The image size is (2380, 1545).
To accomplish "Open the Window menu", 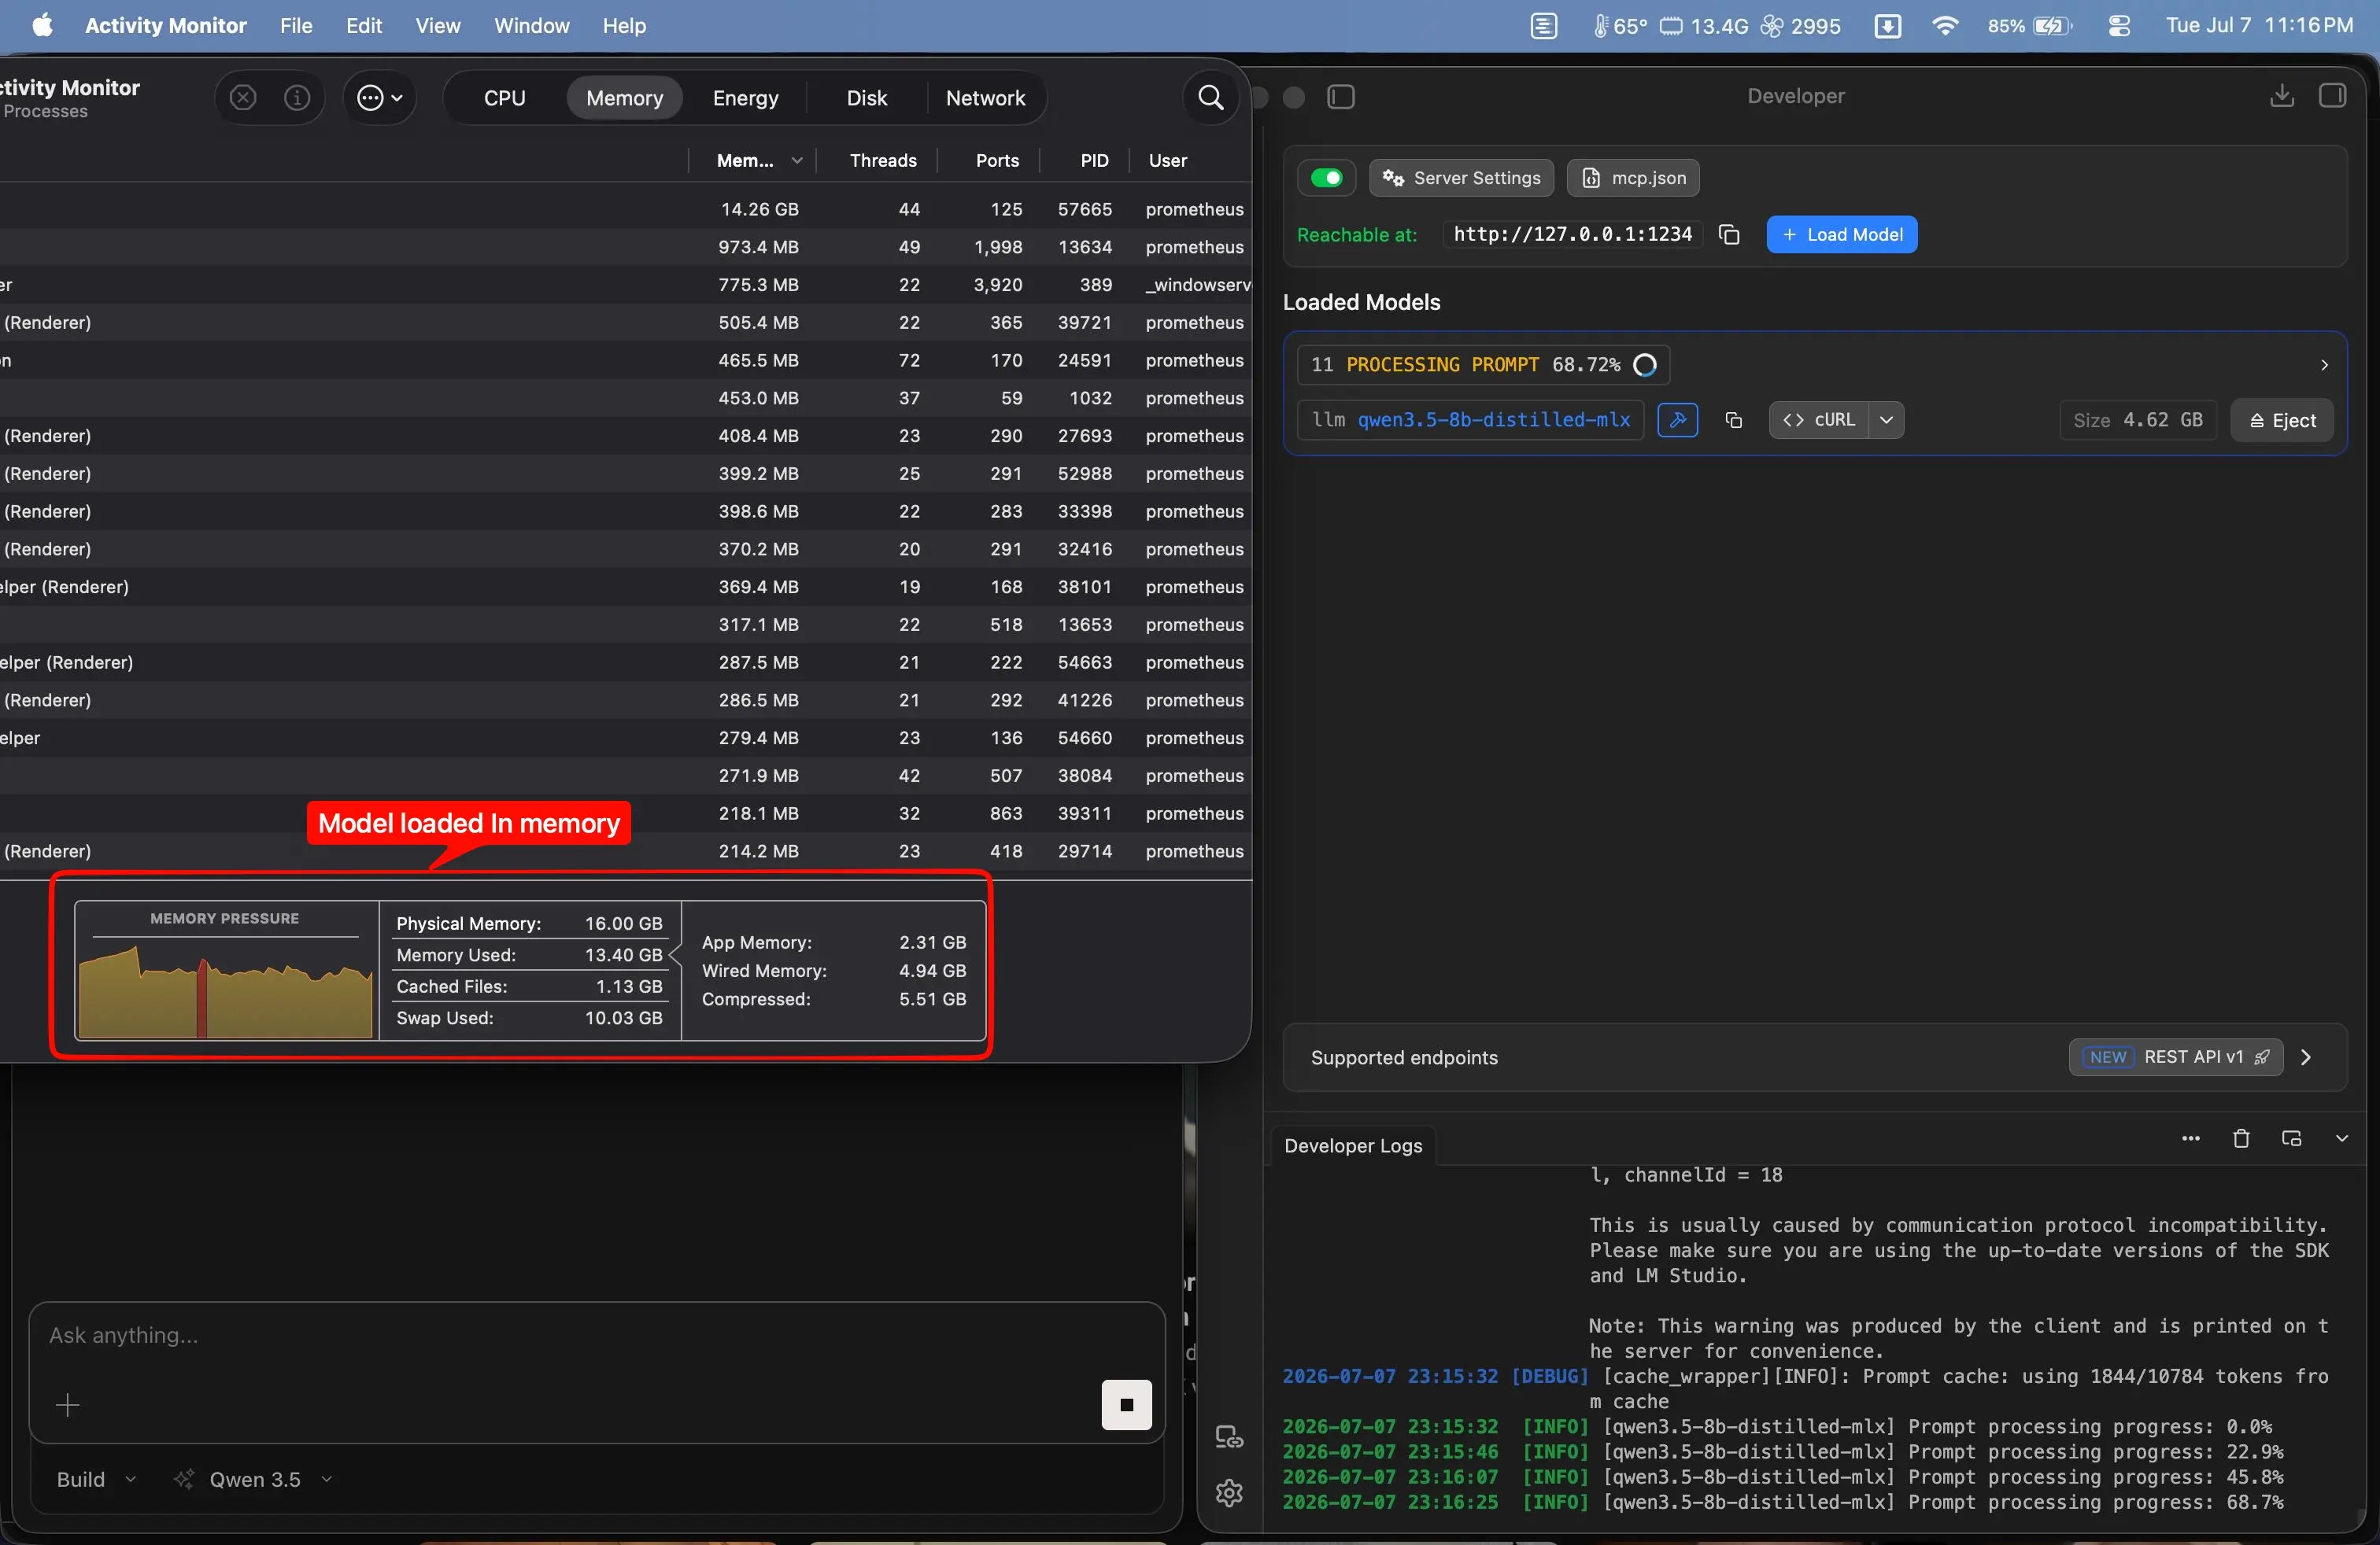I will pyautogui.click(x=531, y=26).
